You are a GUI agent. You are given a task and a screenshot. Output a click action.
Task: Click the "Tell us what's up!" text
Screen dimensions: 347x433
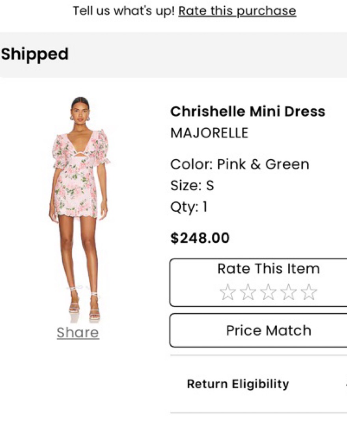click(x=123, y=11)
